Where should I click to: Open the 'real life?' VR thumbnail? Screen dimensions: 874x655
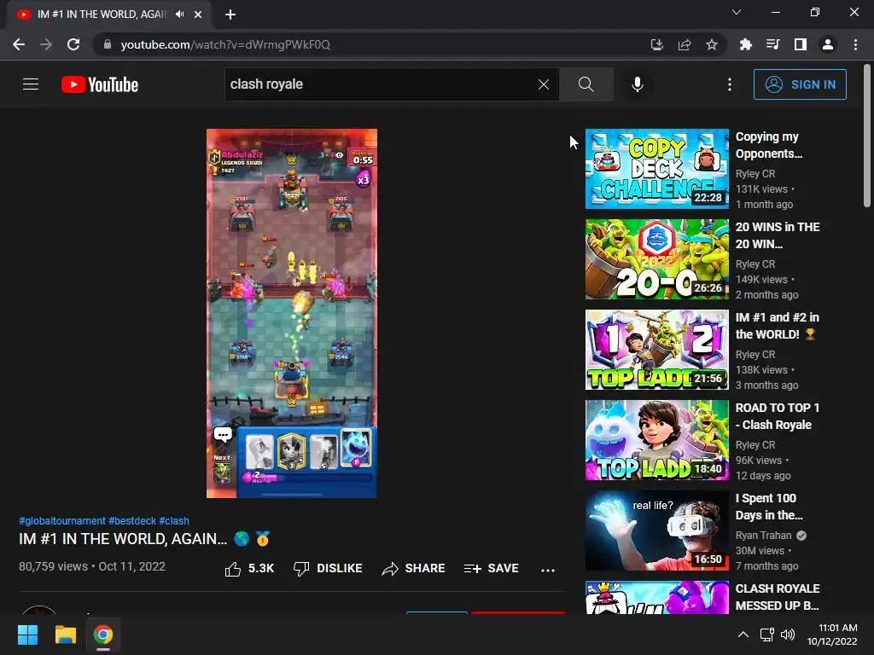pos(656,530)
